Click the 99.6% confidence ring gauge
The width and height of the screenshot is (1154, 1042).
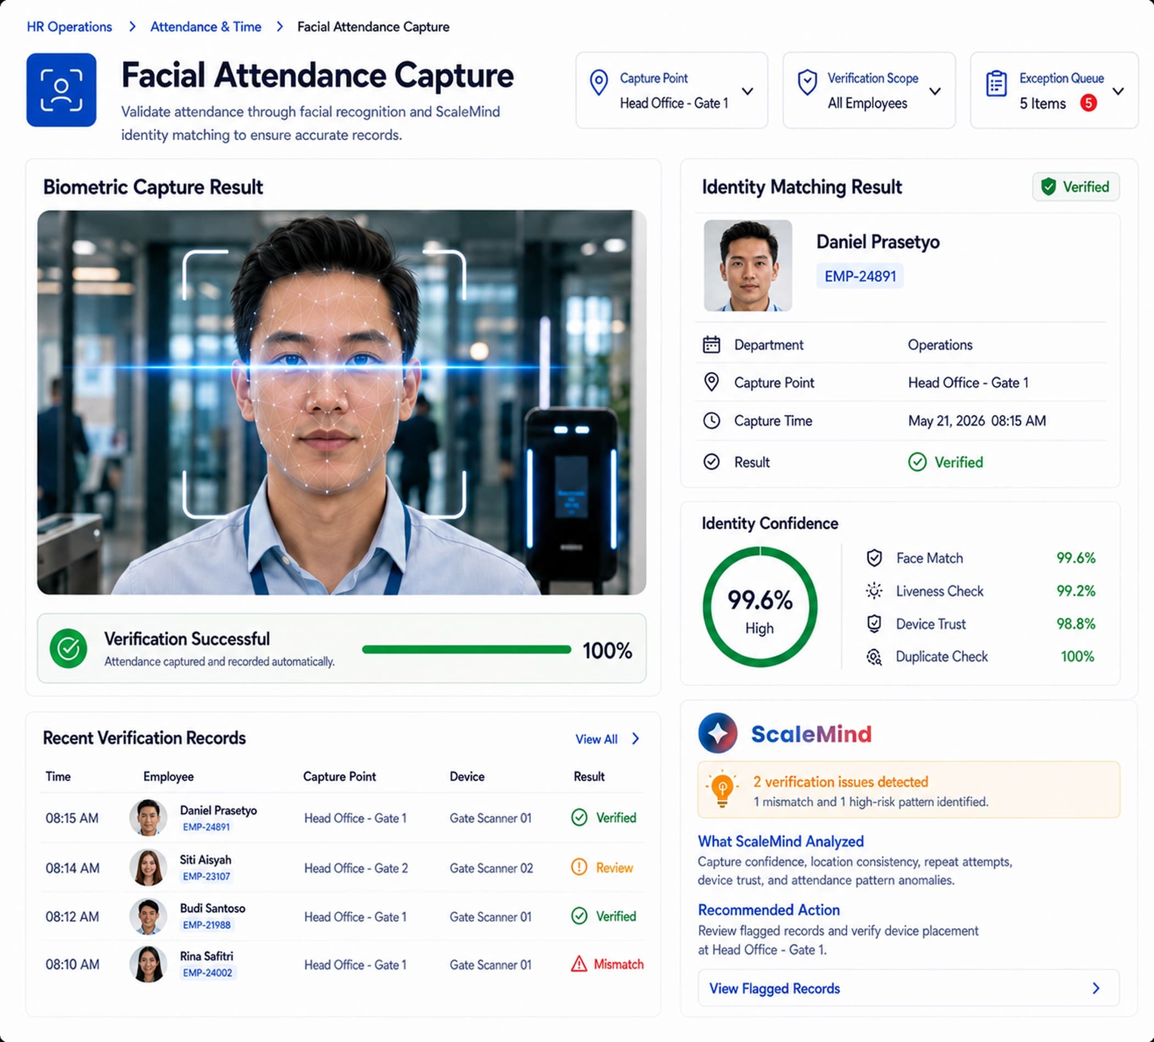pyautogui.click(x=760, y=607)
